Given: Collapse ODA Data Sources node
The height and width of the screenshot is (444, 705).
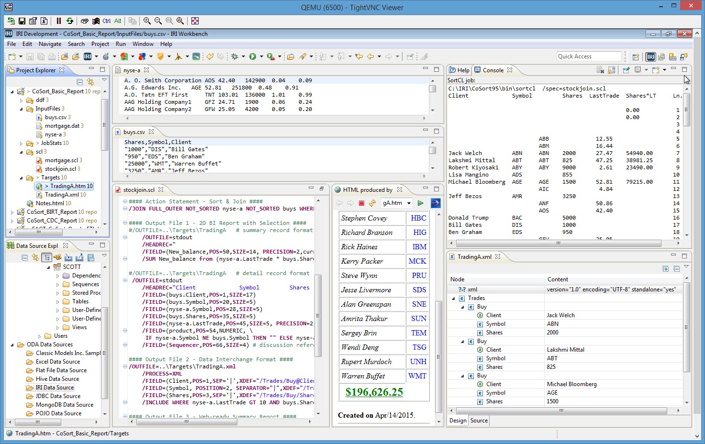Looking at the screenshot, I should point(13,344).
